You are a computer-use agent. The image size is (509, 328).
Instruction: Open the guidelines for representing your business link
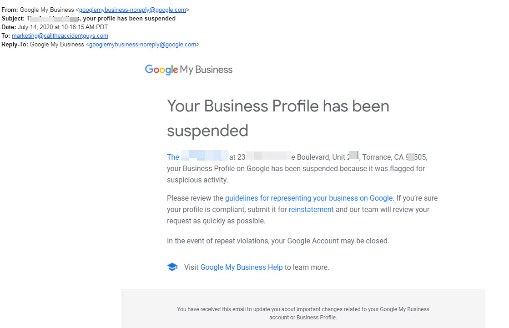[x=308, y=198]
